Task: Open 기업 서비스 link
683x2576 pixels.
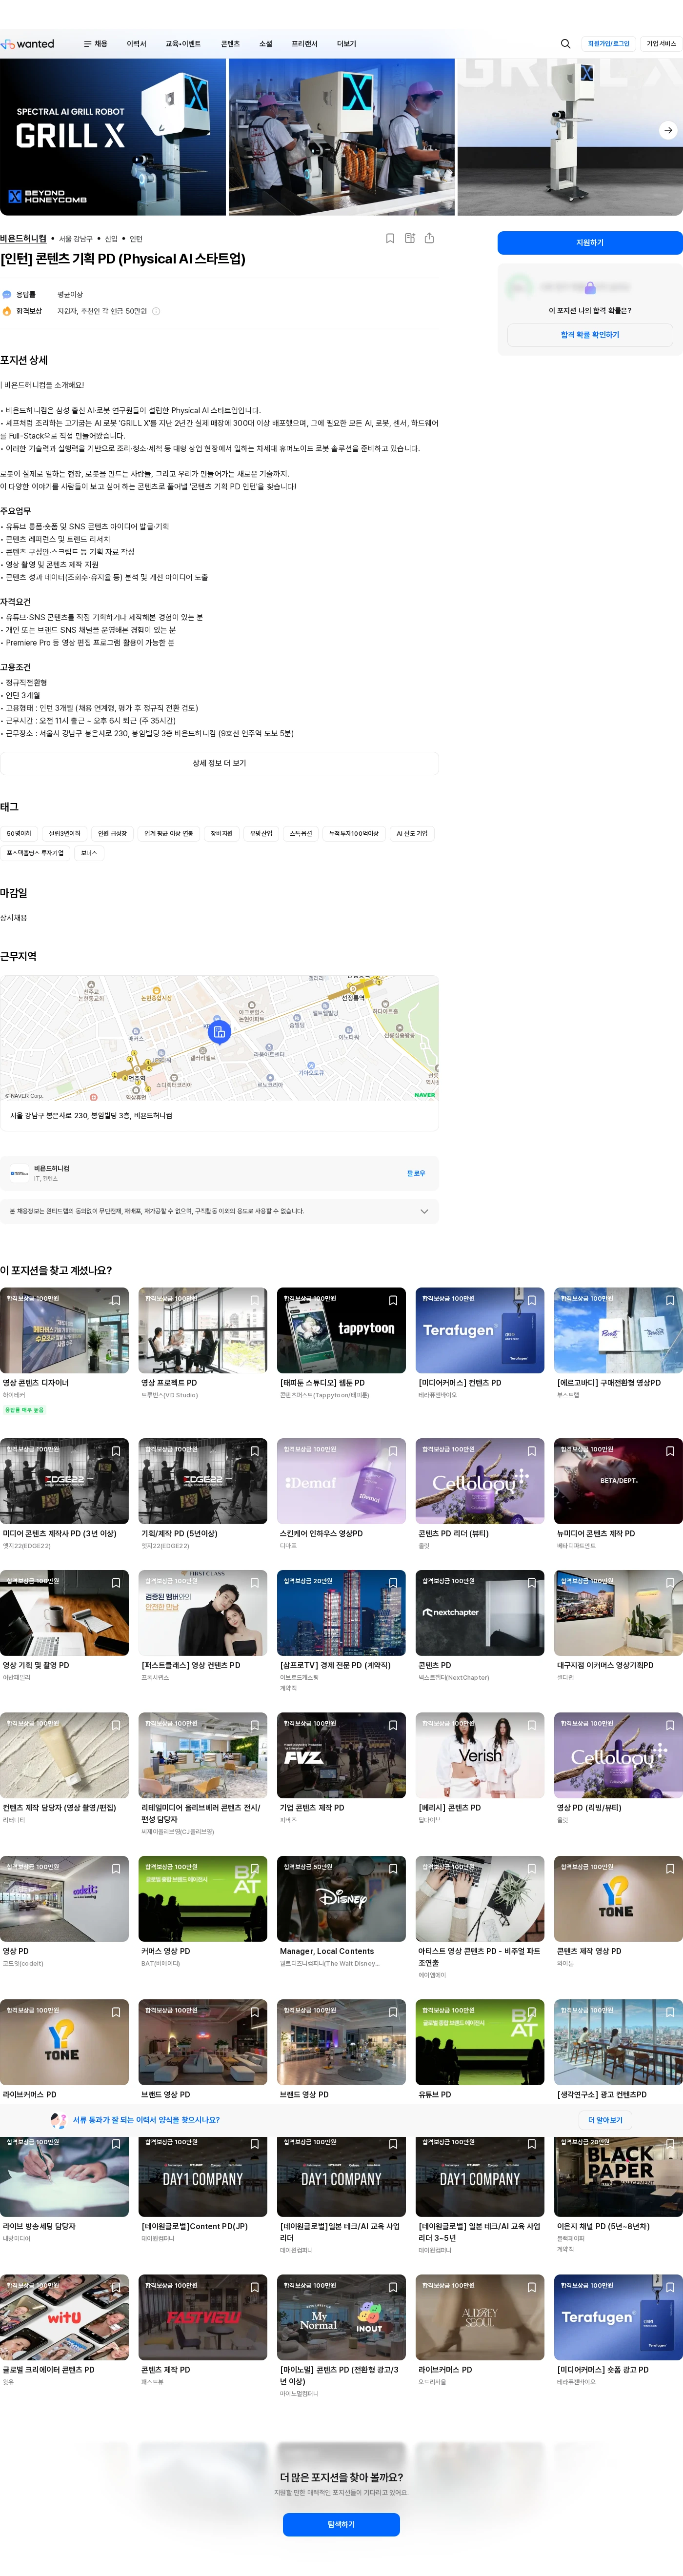Action: click(660, 44)
